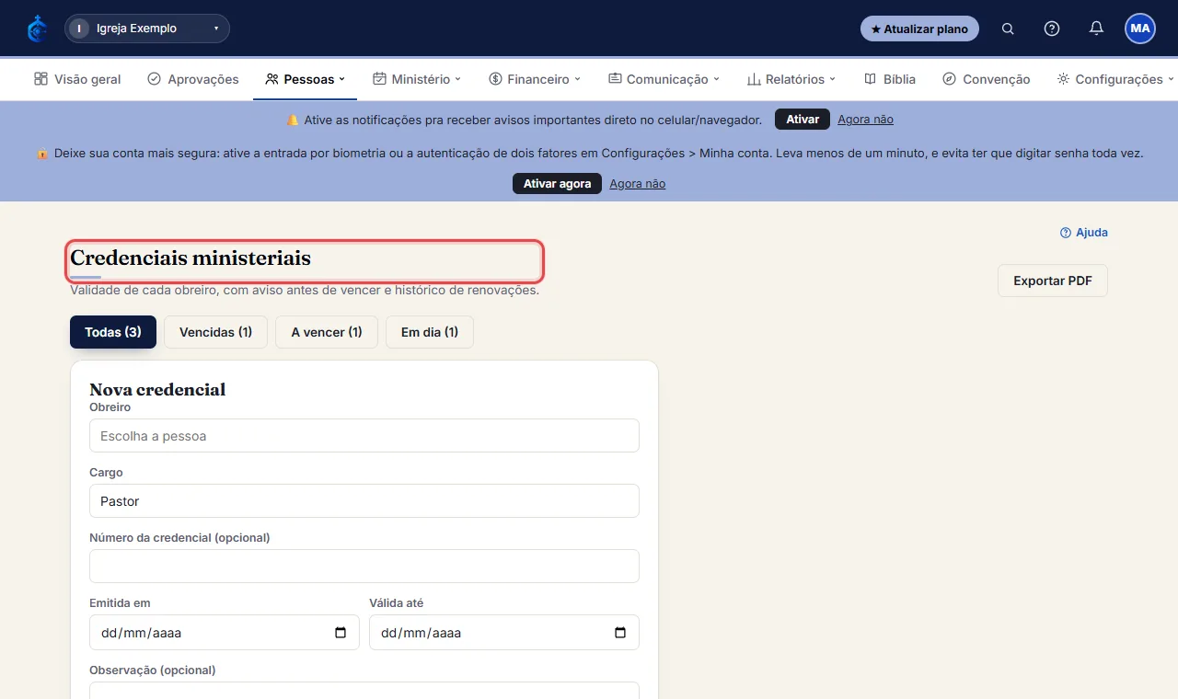
Task: Open the Igreja Exemplo church selector
Action: 147,29
